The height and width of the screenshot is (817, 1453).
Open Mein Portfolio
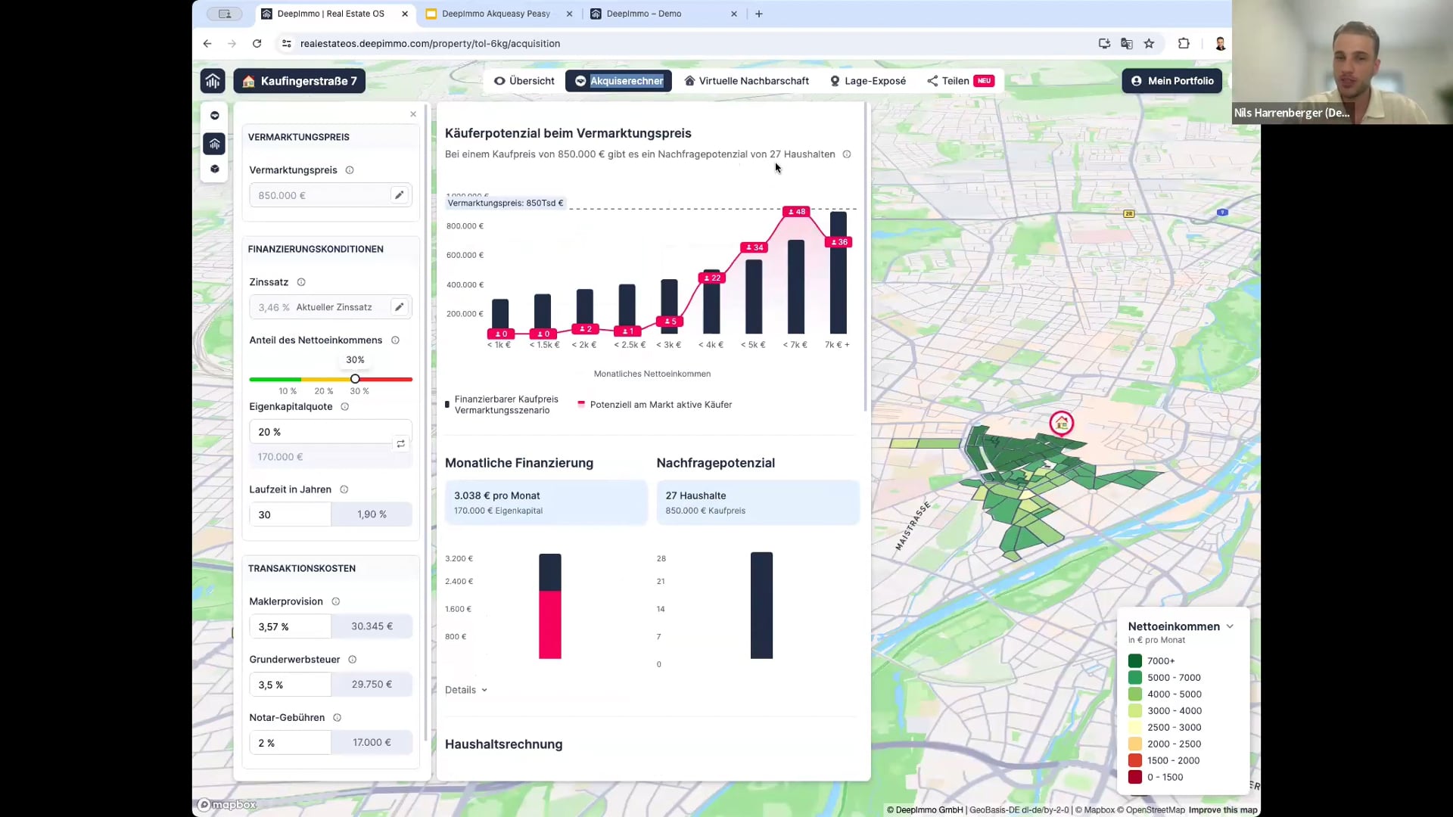coord(1172,81)
